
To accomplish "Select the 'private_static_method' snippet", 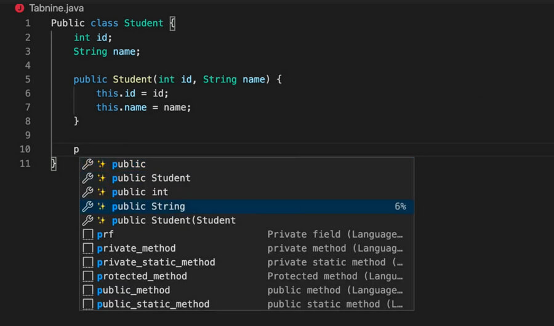I will (x=247, y=262).
